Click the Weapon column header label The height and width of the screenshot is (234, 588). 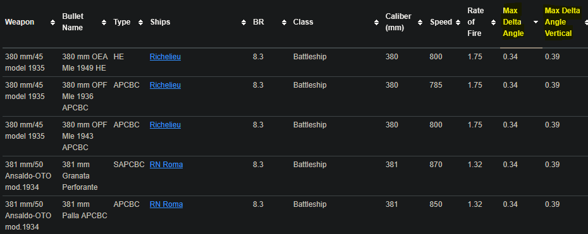[20, 22]
